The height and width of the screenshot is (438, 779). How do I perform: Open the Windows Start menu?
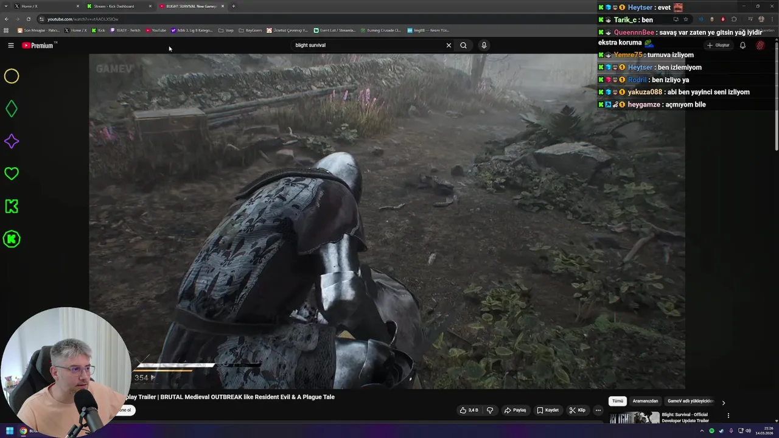pyautogui.click(x=9, y=431)
